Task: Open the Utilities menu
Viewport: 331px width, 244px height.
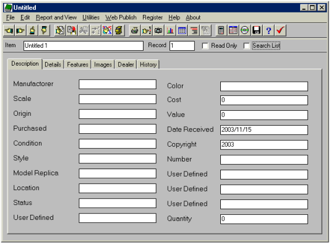Action: tap(91, 17)
